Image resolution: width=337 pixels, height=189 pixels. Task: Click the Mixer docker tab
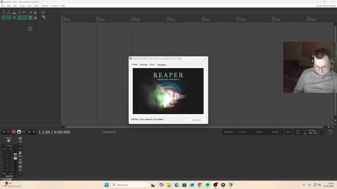coord(6,179)
